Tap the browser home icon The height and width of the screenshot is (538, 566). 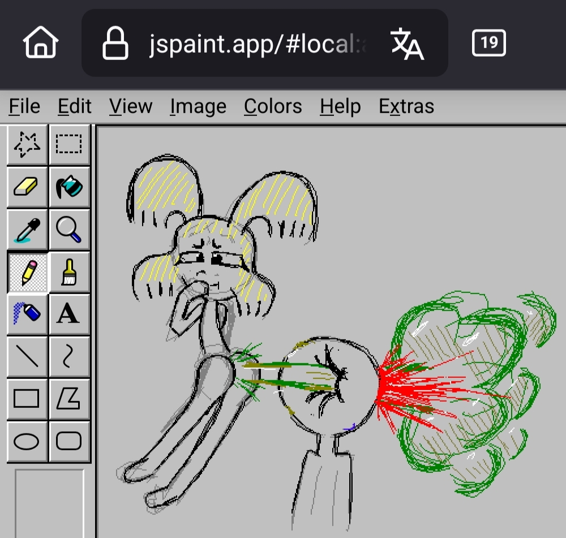41,42
